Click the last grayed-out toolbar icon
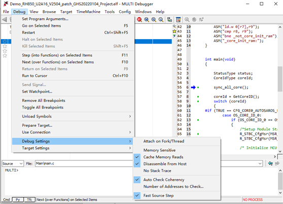 (201, 19)
